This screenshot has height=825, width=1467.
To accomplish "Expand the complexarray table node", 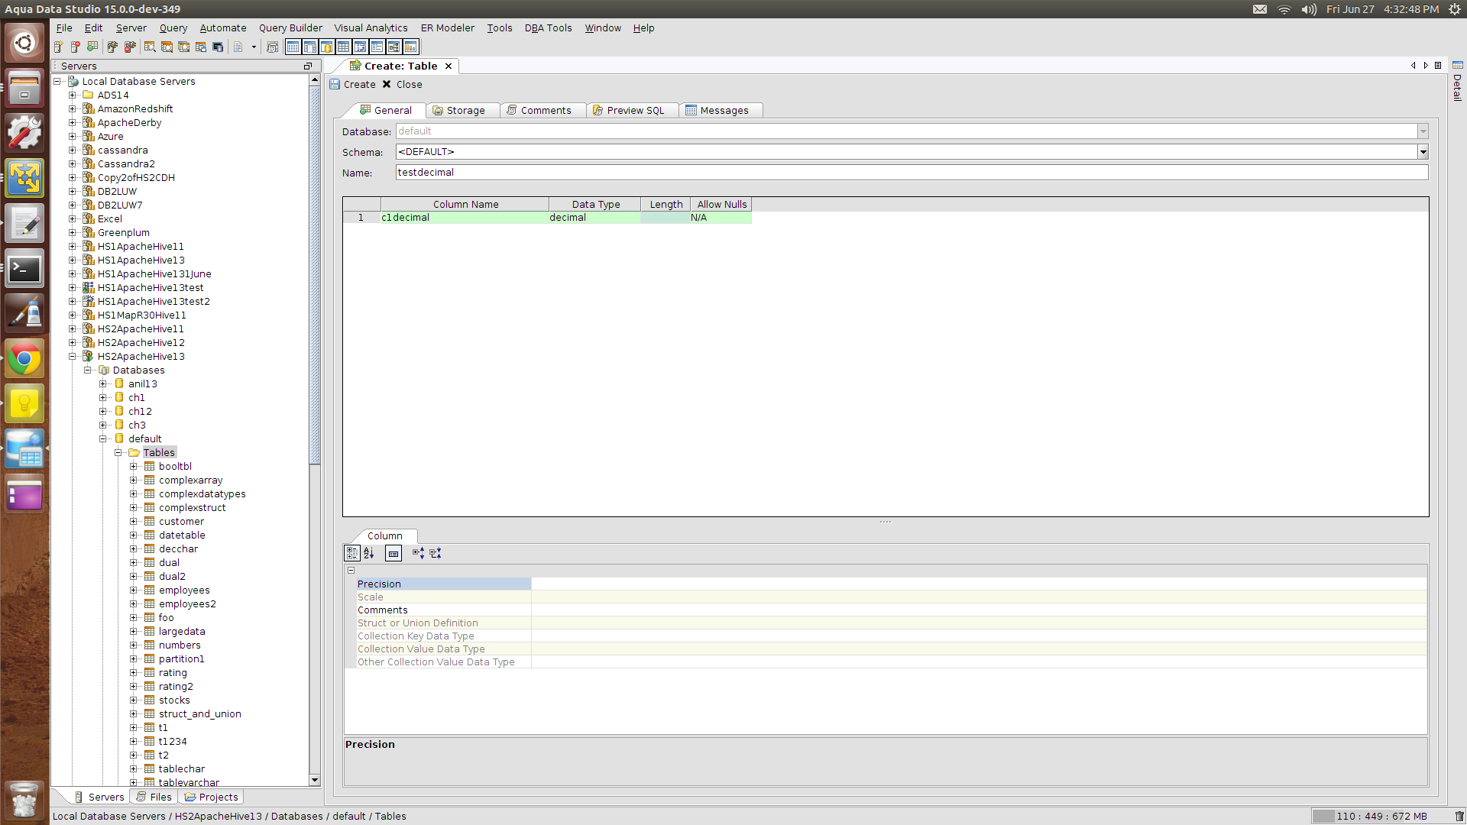I will (134, 480).
